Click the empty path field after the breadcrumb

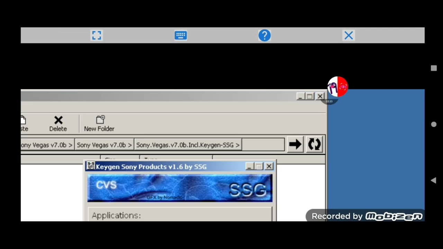pos(263,145)
